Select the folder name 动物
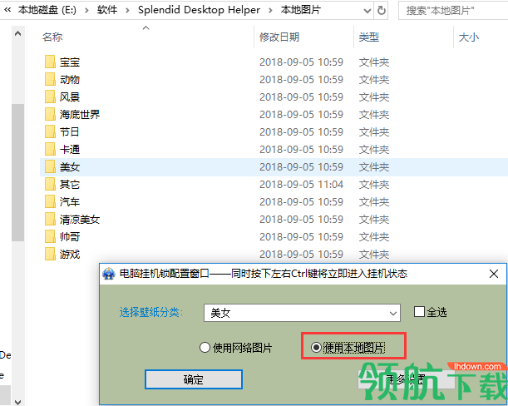Image resolution: width=508 pixels, height=406 pixels. point(70,79)
